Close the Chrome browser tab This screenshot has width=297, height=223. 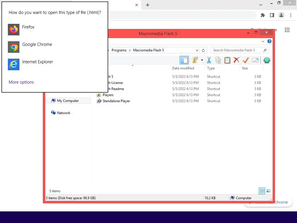(x=137, y=5)
